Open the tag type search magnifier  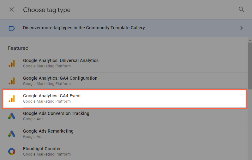[241, 9]
